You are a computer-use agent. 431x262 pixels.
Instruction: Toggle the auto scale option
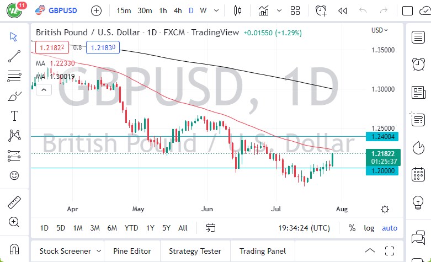(x=390, y=228)
